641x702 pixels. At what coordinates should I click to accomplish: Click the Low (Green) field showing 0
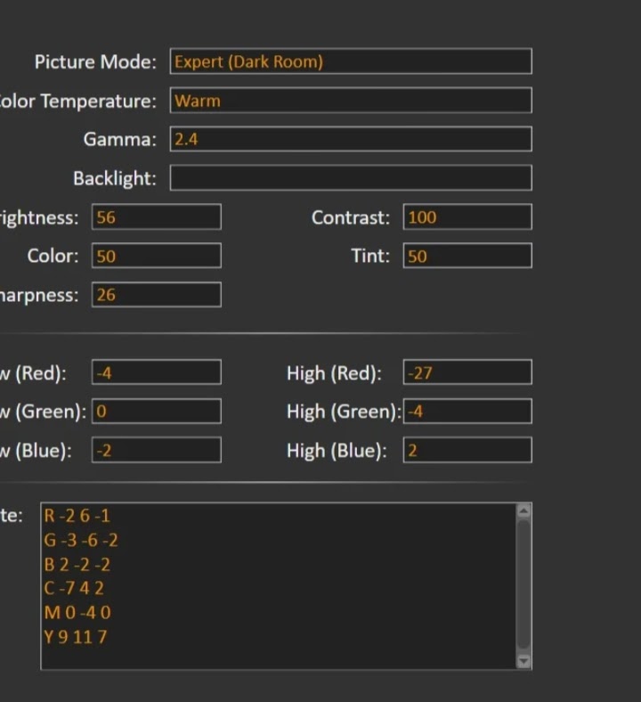click(x=157, y=412)
